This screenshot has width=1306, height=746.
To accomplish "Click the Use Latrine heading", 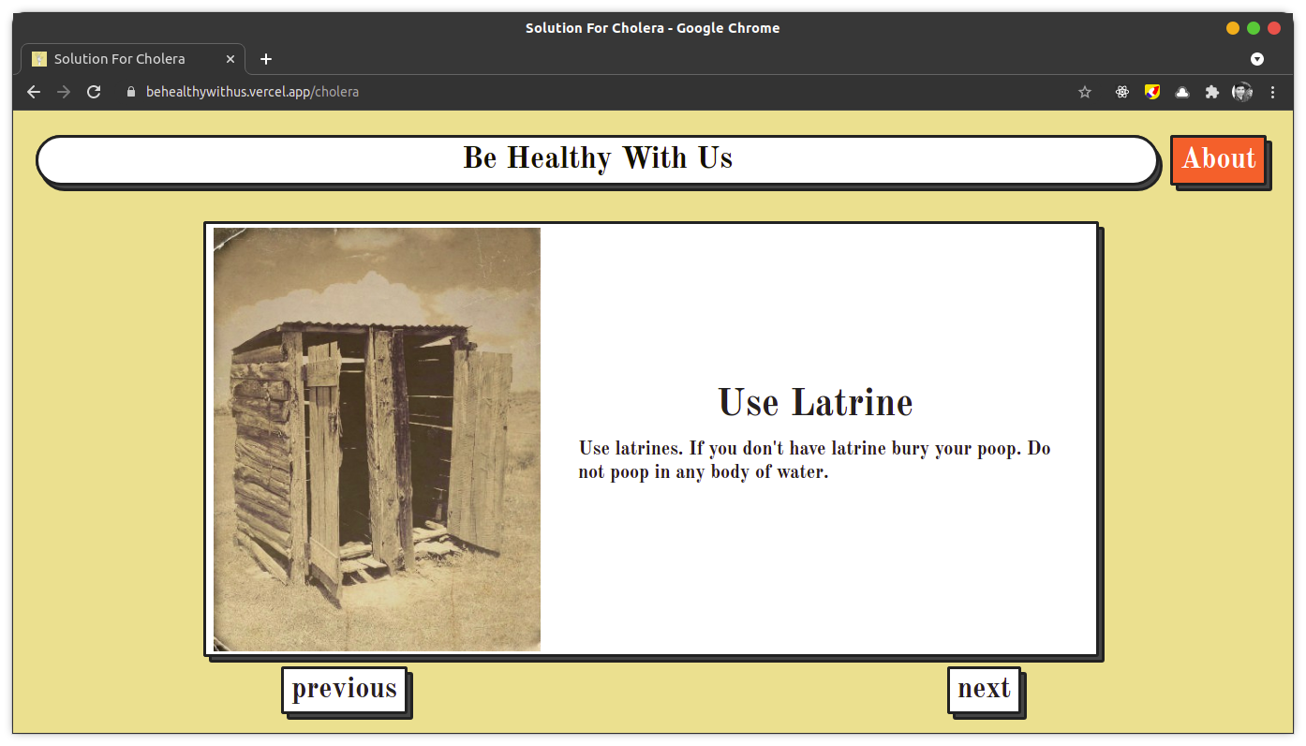I will point(815,403).
